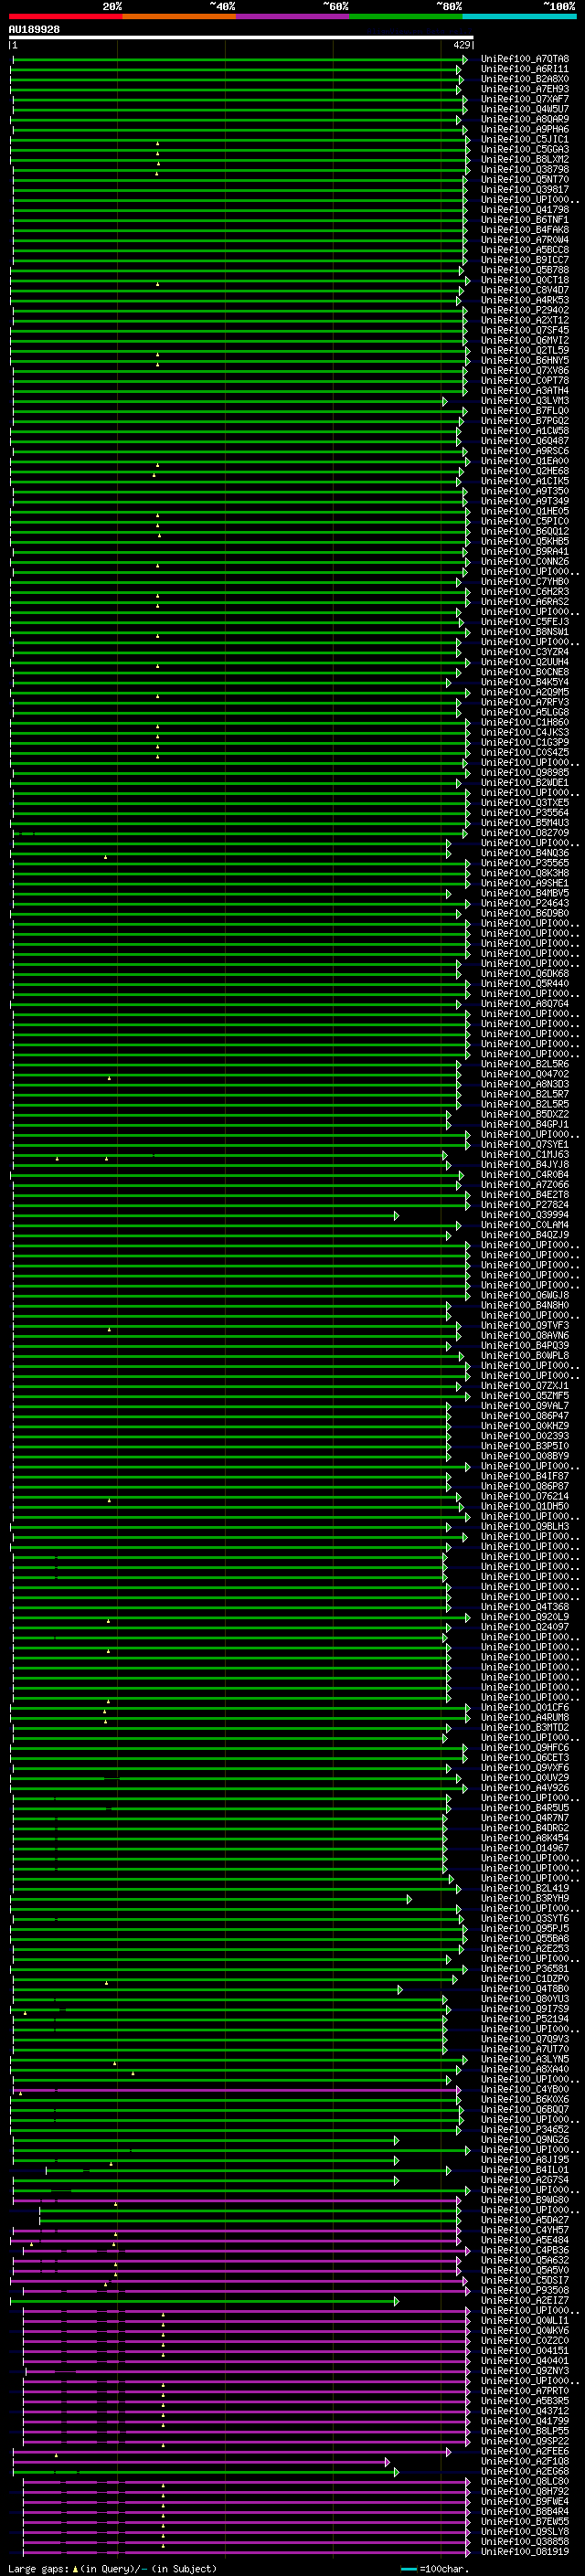Select the UniRef100_Q3LVM3 label
This screenshot has width=585, height=2576.
pyautogui.click(x=525, y=401)
